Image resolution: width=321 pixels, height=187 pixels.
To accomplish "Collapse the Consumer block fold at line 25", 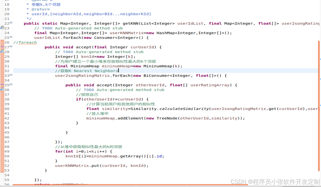I will pyautogui.click(x=11, y=37).
